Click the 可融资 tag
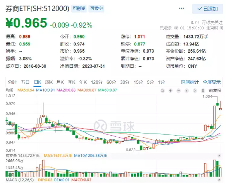This screenshot has width=225, height=183. click(79, 9)
